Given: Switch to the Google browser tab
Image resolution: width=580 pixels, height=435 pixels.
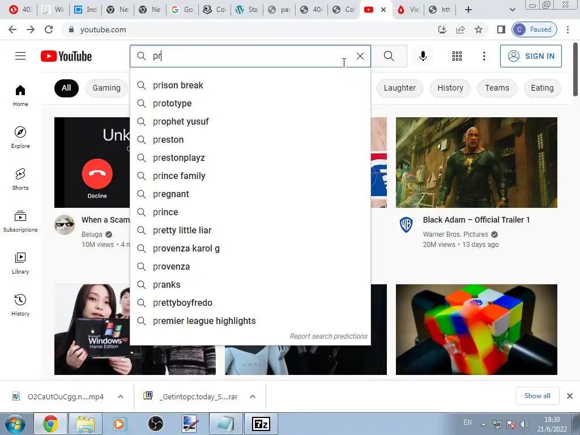Looking at the screenshot, I should tap(182, 10).
